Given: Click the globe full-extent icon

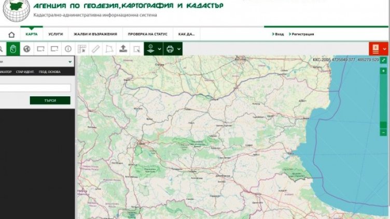Looking at the screenshot, I should 27,49.
